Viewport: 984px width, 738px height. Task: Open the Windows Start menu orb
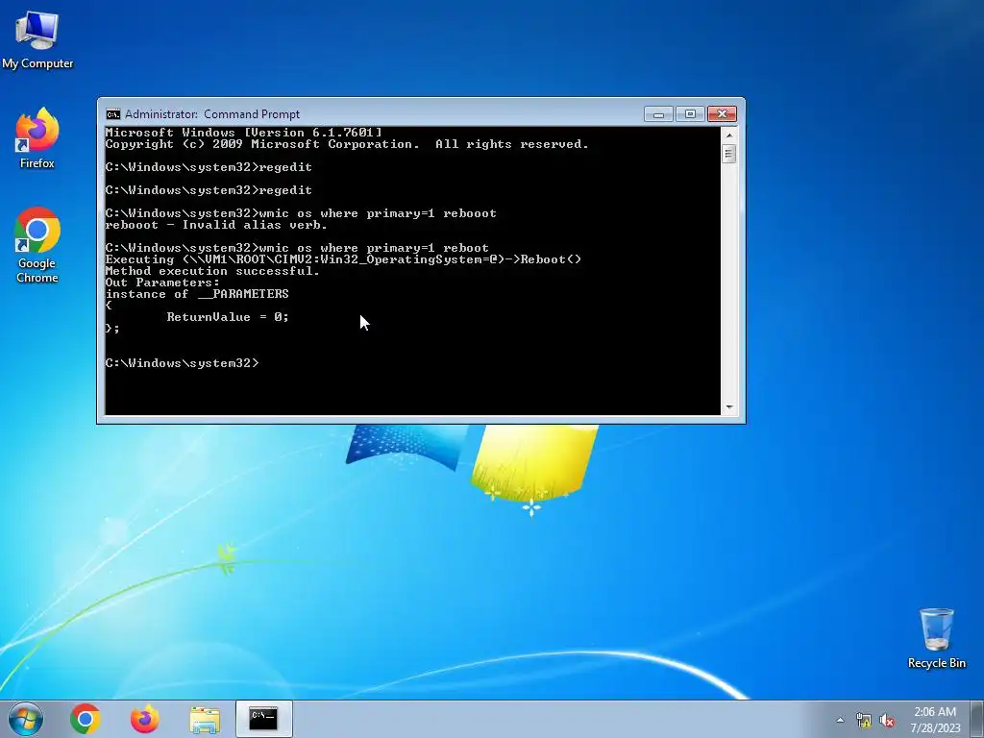point(26,719)
